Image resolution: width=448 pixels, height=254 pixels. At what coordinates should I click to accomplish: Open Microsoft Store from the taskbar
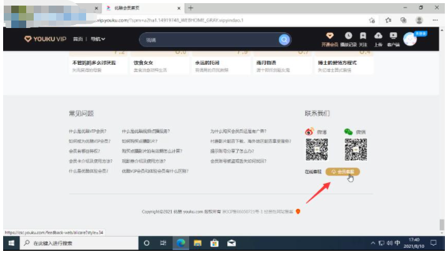point(214,243)
